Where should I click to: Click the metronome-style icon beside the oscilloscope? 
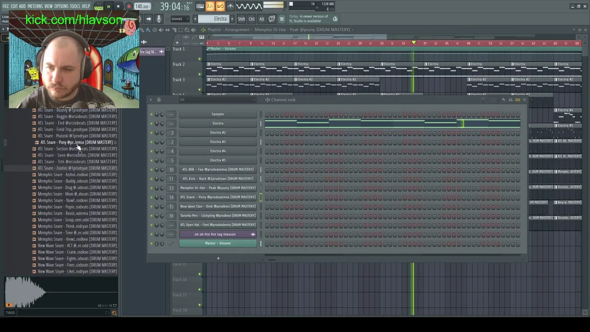tap(230, 6)
